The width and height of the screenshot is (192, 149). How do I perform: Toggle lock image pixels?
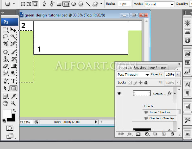tap(135, 83)
